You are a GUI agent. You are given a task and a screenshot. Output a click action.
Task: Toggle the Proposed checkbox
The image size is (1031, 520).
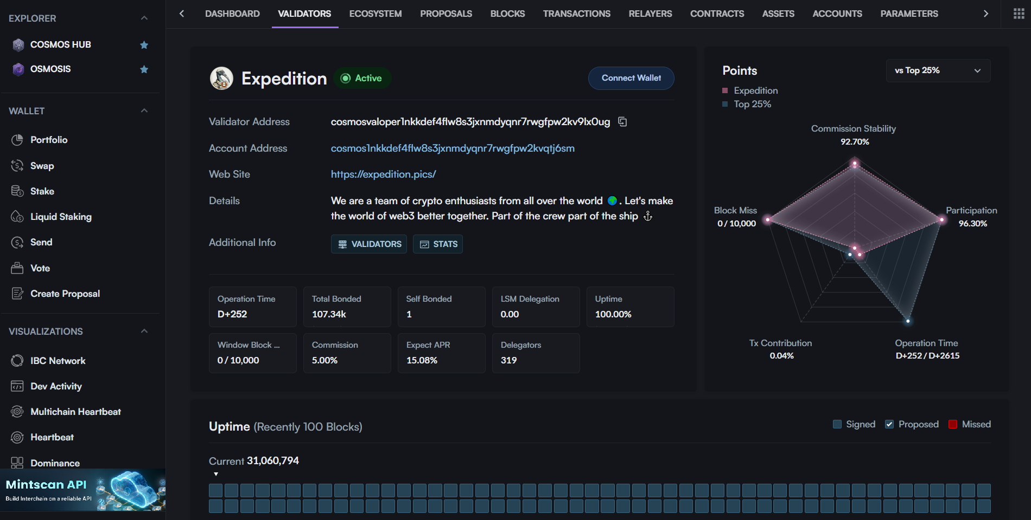point(889,424)
